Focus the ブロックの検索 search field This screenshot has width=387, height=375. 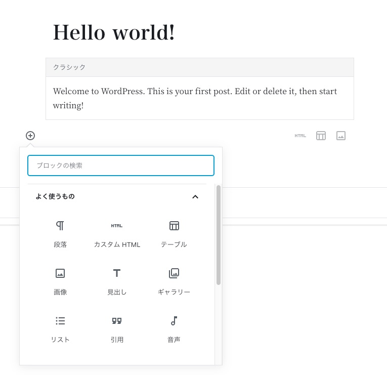point(121,165)
